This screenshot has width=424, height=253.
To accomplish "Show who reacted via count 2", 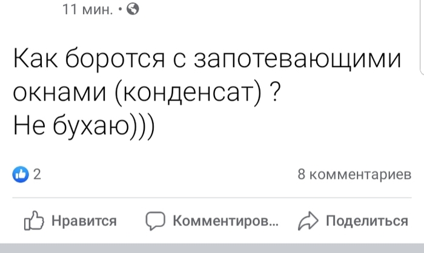I will tap(37, 175).
